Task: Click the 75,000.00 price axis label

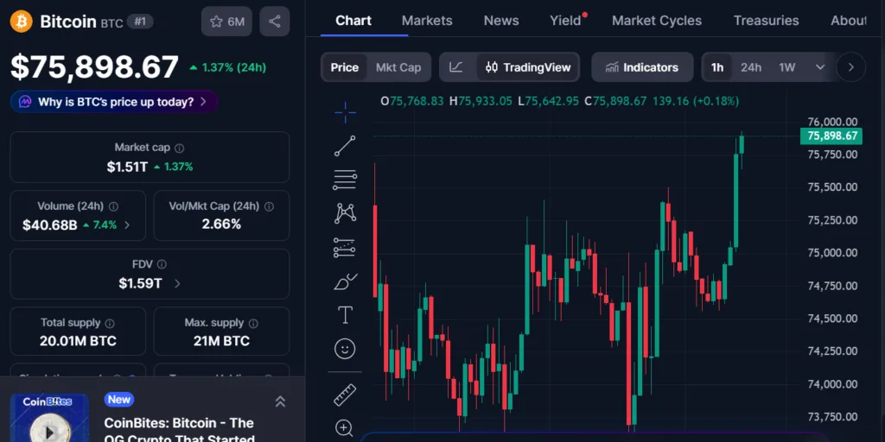Action: 832,253
